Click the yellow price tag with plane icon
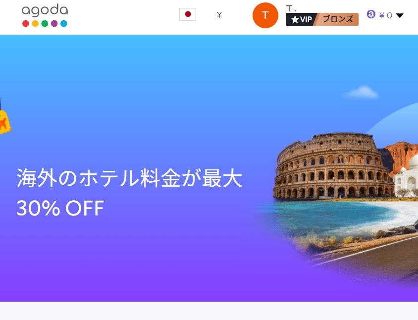This screenshot has height=320, width=418. (x=4, y=121)
